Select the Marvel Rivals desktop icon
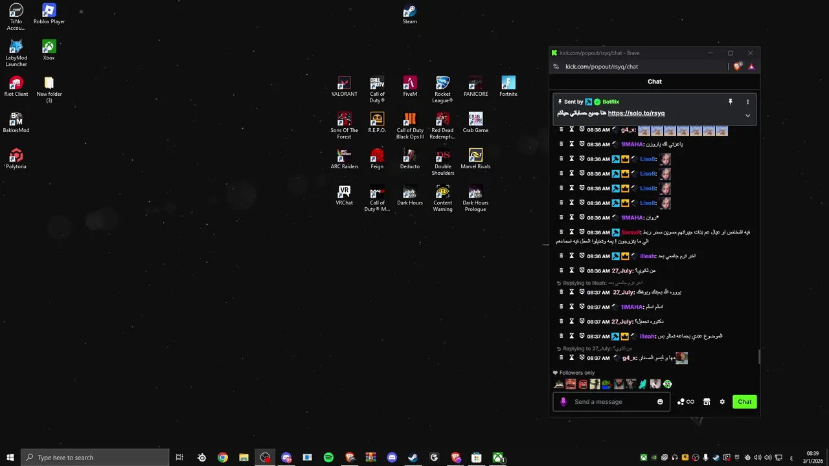The image size is (829, 466). pos(475,159)
